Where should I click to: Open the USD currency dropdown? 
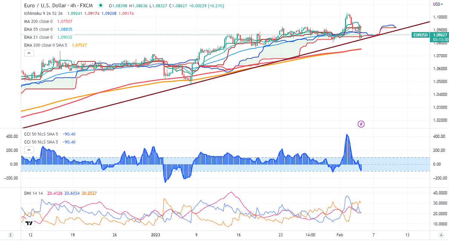click(x=437, y=4)
